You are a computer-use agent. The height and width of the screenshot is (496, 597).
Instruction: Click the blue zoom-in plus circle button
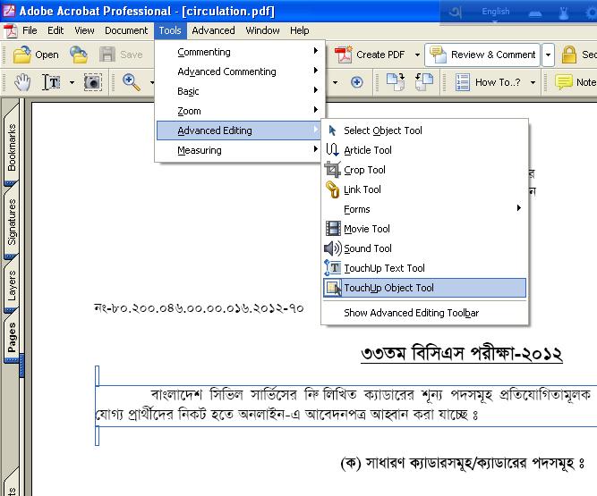click(357, 82)
